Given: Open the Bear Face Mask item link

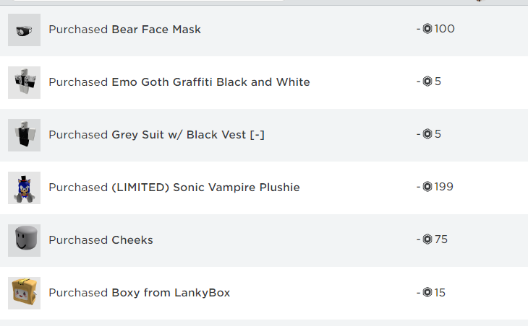Looking at the screenshot, I should coord(156,30).
